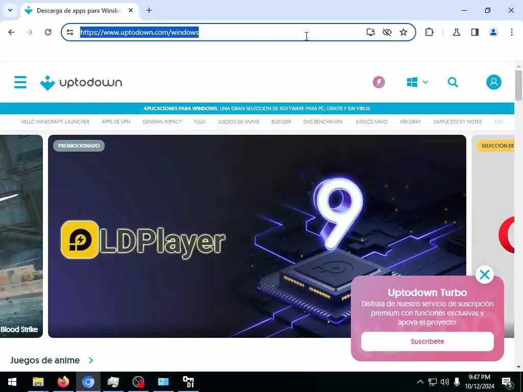Open the notification center

click(507, 382)
